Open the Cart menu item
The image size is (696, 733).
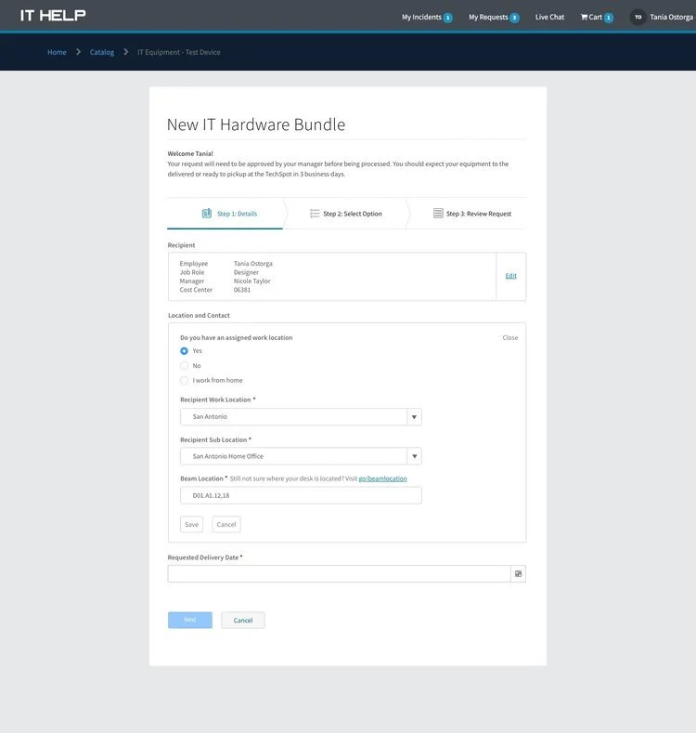[x=597, y=18]
